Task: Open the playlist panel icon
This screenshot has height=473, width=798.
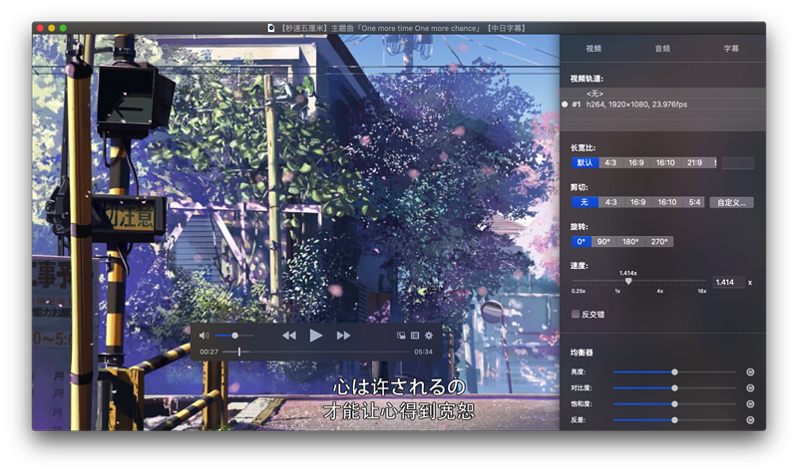Action: click(415, 336)
